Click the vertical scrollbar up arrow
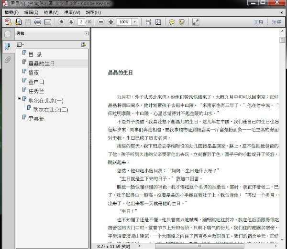This screenshot has width=287, height=249. (x=282, y=31)
